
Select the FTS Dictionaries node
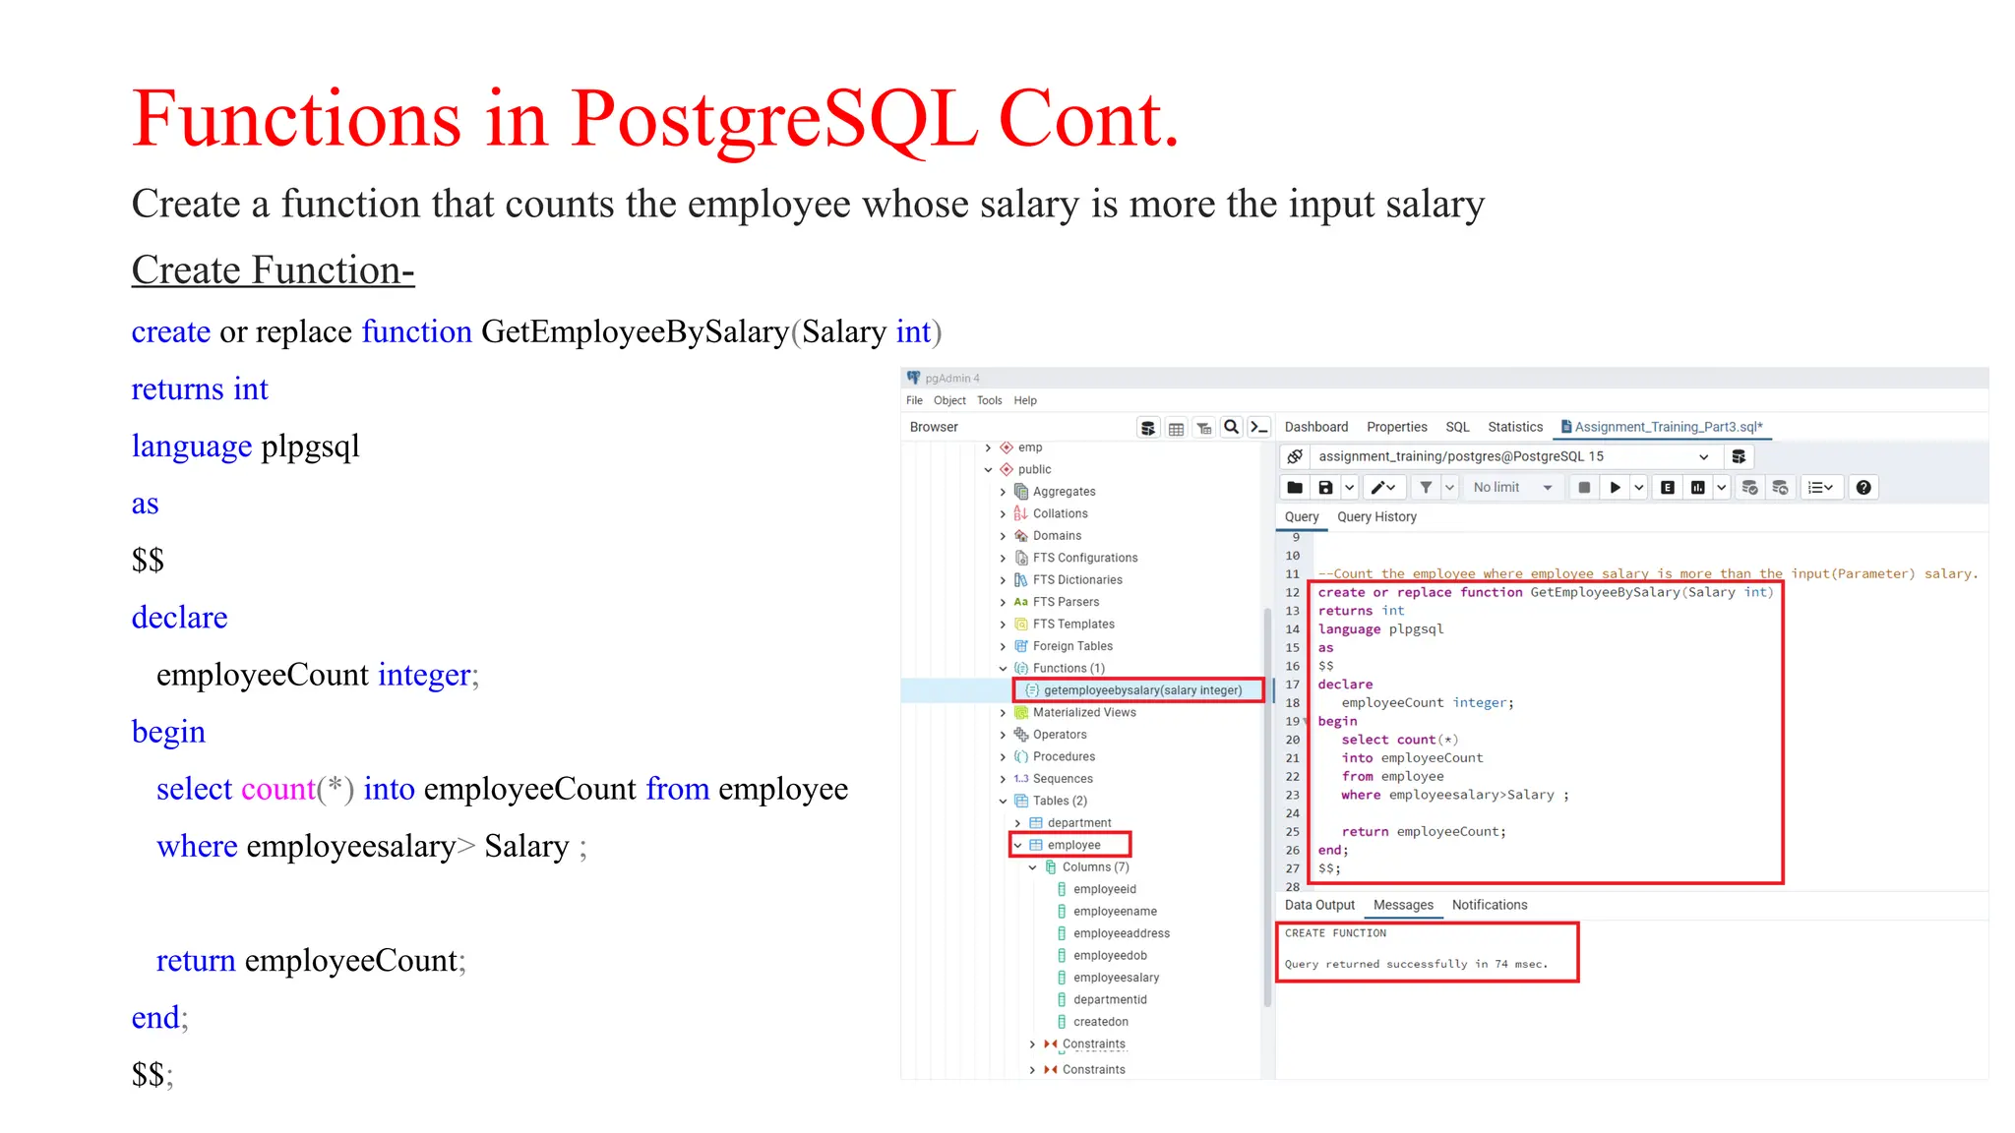pyautogui.click(x=1077, y=580)
